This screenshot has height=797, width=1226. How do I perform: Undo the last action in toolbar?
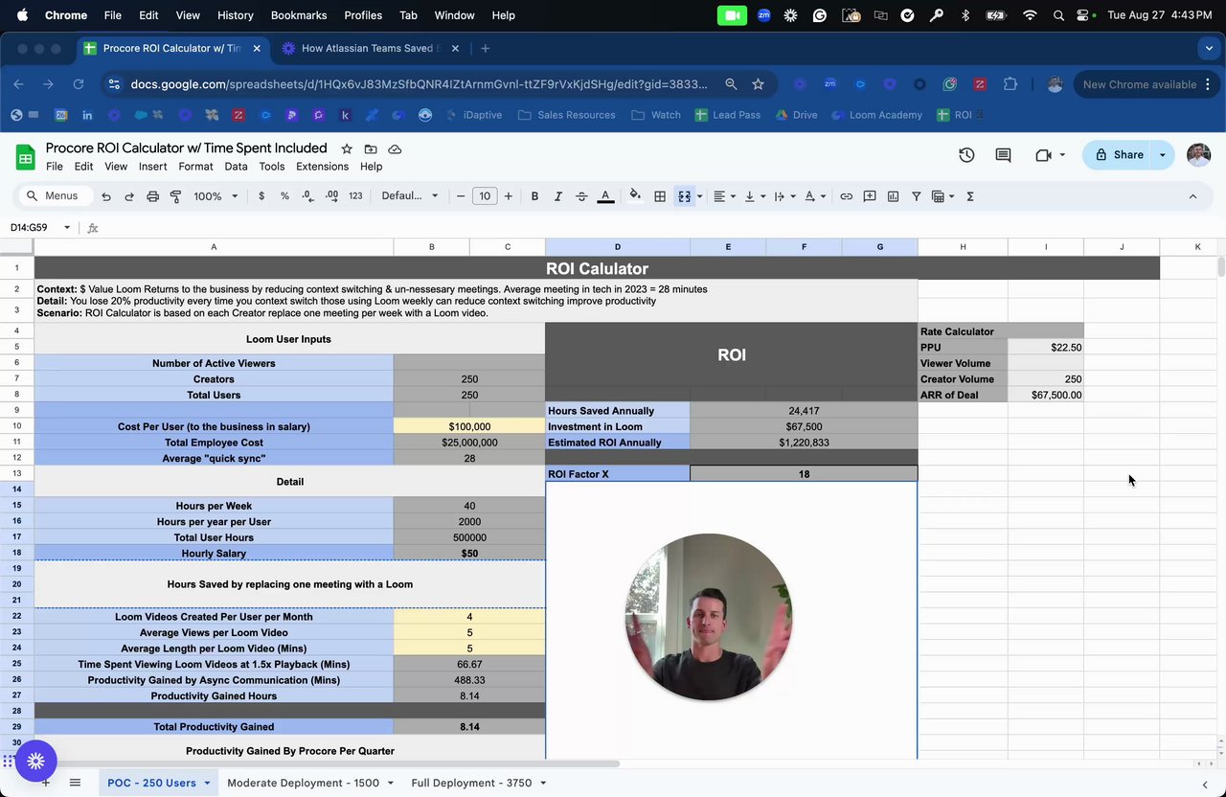pos(106,196)
